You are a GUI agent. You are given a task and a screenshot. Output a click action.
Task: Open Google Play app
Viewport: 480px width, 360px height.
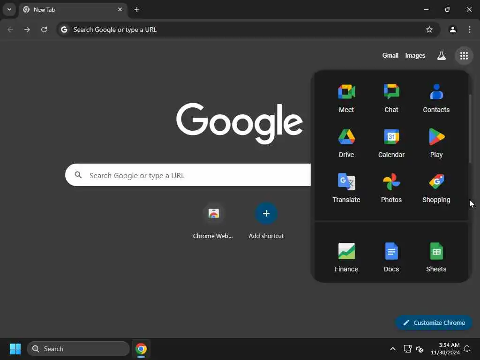point(436,143)
